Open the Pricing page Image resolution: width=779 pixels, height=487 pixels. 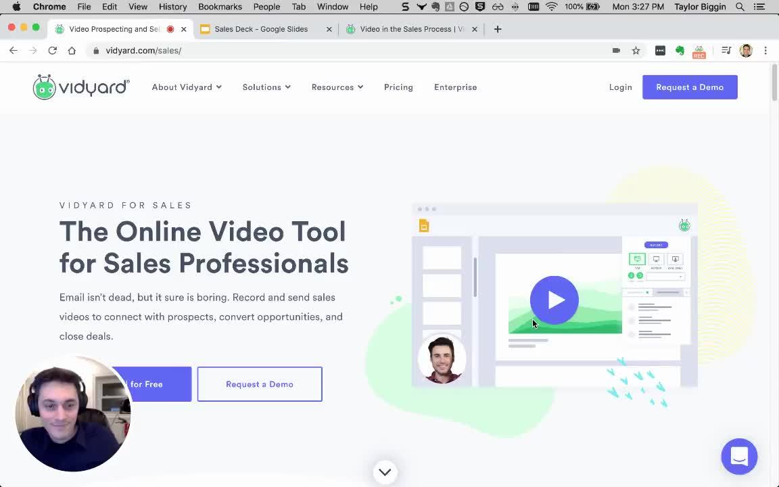tap(398, 87)
